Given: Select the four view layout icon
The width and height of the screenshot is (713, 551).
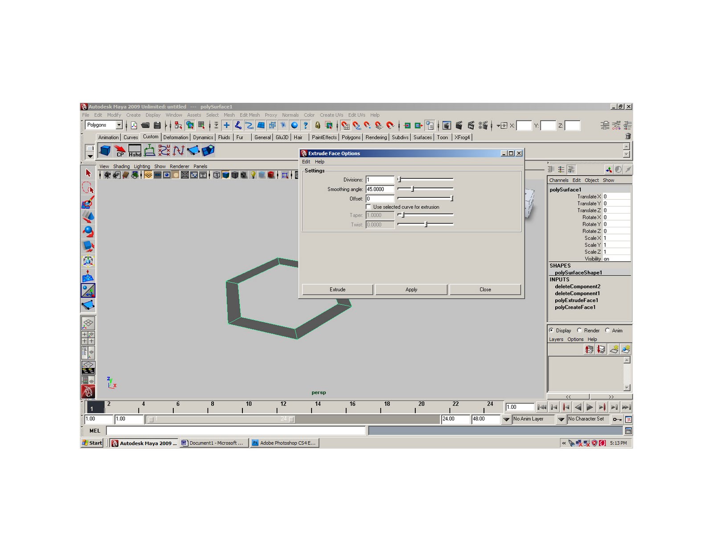Looking at the screenshot, I should (88, 337).
